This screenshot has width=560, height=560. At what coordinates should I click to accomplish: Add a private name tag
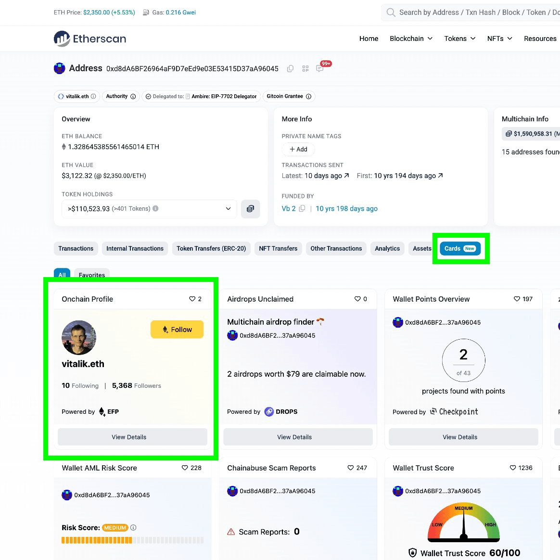coord(298,149)
